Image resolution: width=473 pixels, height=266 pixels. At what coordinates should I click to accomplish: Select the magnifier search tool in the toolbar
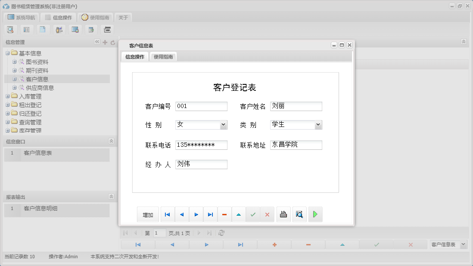click(10, 29)
